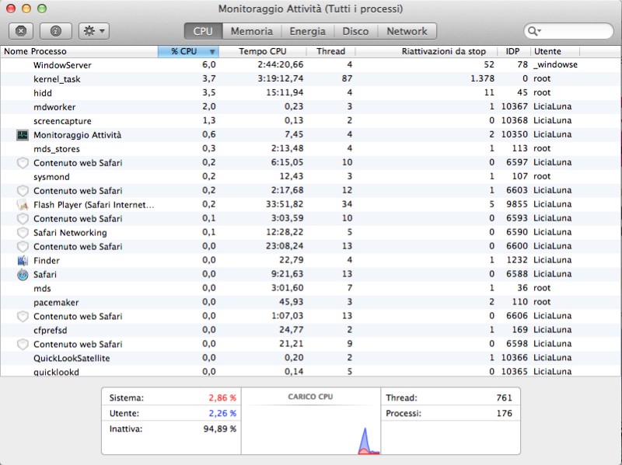Select the hidd process row
The image size is (622, 465).
tap(310, 92)
